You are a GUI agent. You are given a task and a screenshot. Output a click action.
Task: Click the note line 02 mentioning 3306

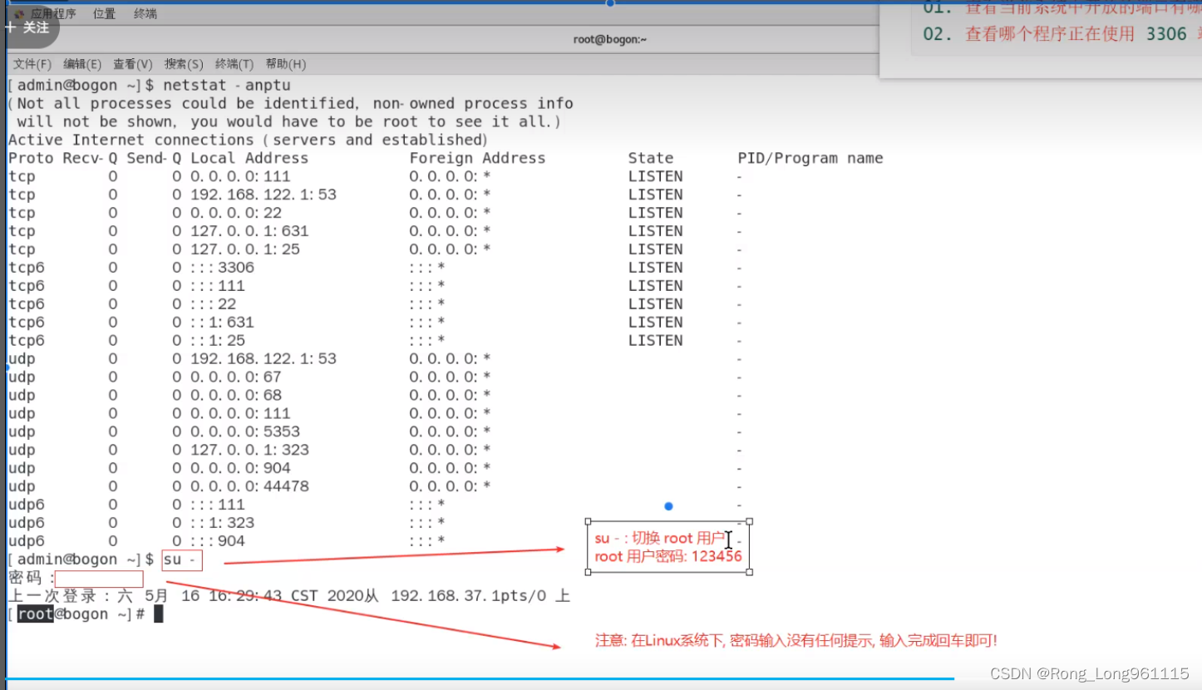pos(1062,34)
